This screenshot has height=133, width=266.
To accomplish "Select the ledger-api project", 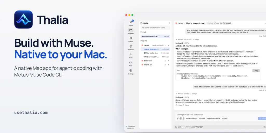I will (x=155, y=65).
